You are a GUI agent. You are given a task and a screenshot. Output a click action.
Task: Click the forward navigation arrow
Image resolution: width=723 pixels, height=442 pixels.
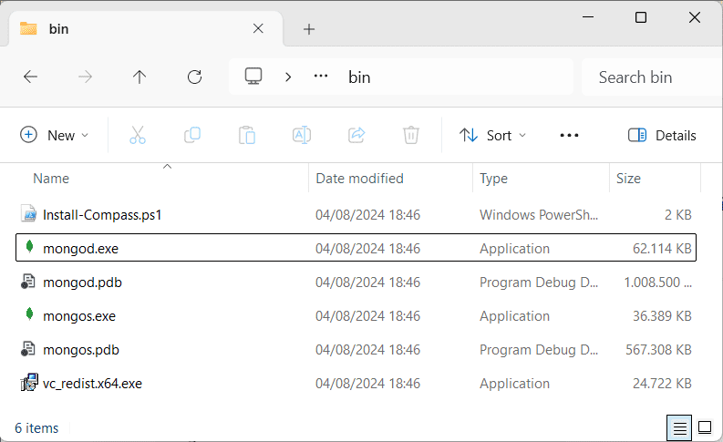[x=85, y=77]
